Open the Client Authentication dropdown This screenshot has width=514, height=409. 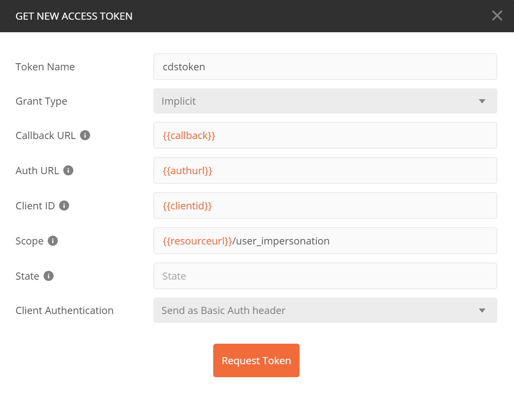(x=325, y=310)
